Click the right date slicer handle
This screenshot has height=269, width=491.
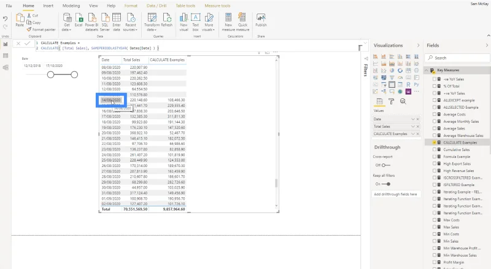point(74,74)
